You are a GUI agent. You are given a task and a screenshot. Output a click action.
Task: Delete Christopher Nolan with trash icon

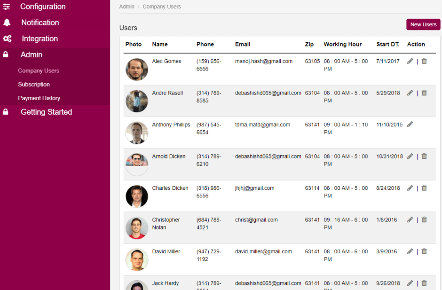(424, 220)
